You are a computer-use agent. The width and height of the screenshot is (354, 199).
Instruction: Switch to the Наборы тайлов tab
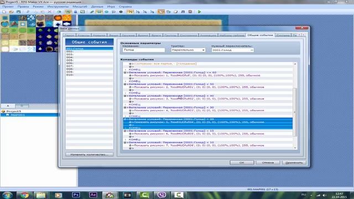[232, 35]
